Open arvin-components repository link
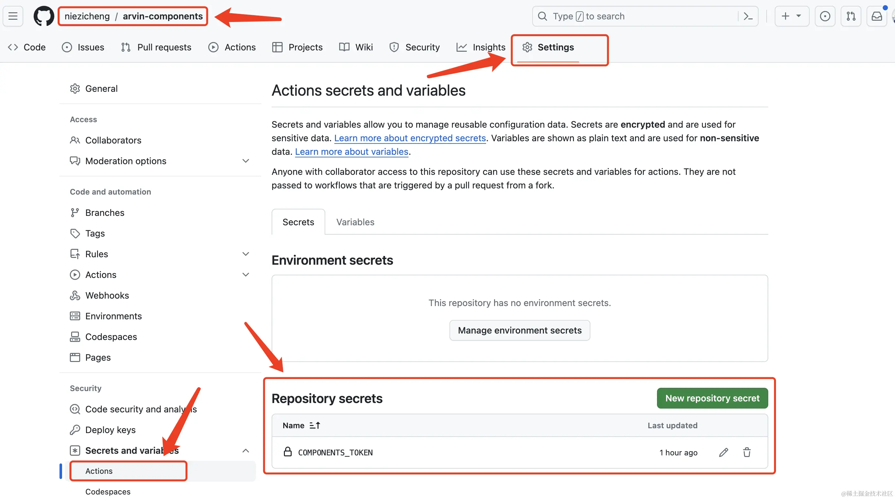Viewport: 895px width, 499px height. [163, 16]
